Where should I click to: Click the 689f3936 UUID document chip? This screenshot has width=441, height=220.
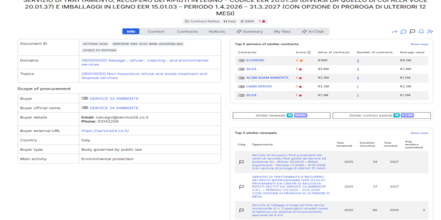point(148,44)
